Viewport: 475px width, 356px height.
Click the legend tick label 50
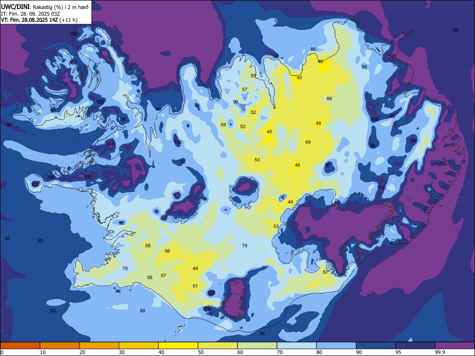(201, 352)
